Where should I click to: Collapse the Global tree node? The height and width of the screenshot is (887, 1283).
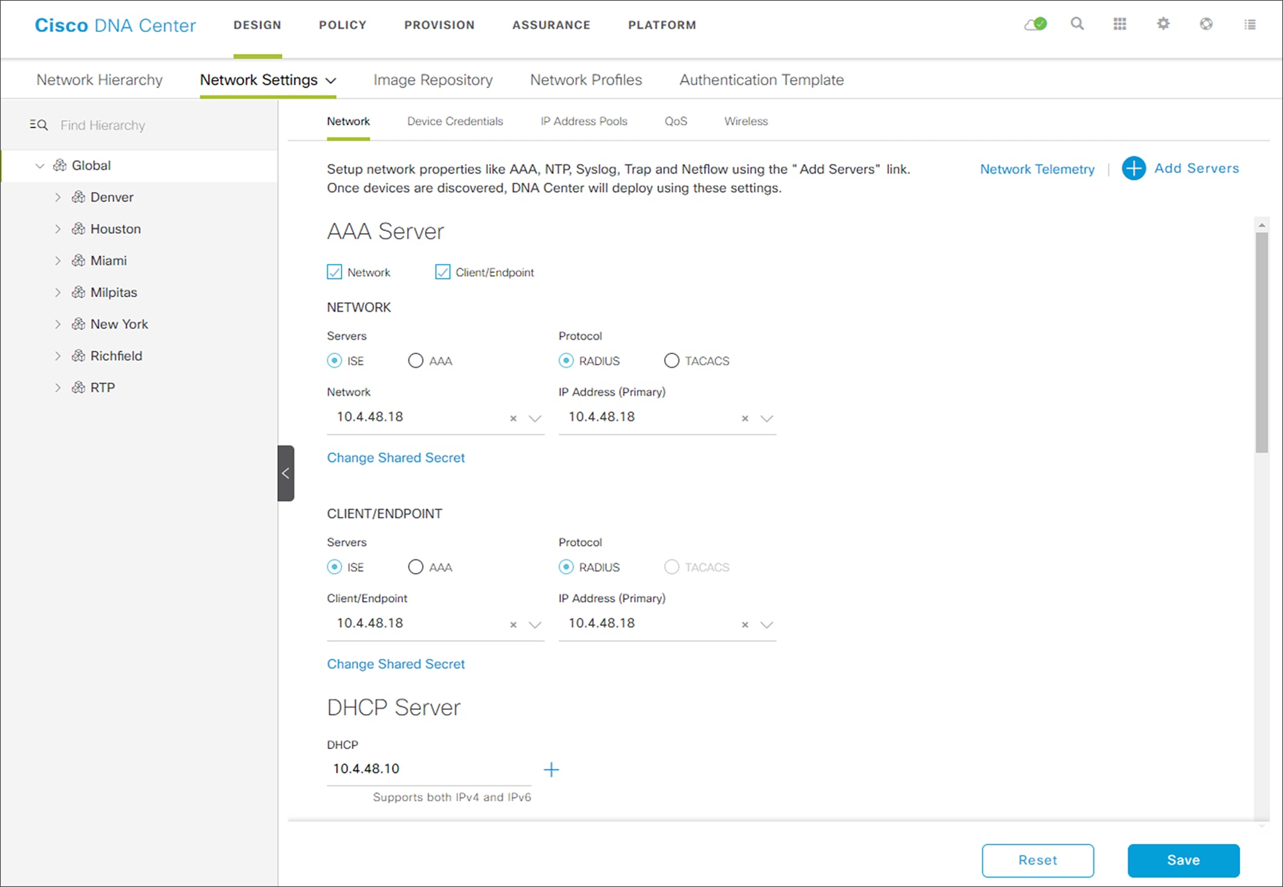[40, 166]
